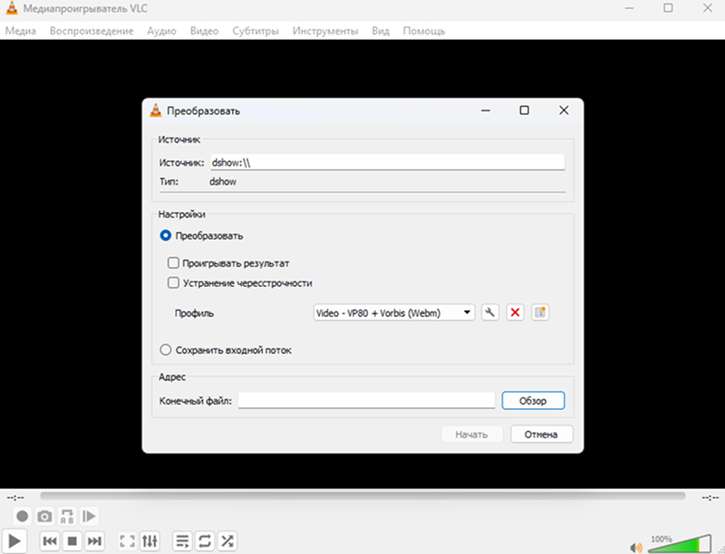Start playback with the Play button
Image resolution: width=725 pixels, height=554 pixels.
click(14, 540)
